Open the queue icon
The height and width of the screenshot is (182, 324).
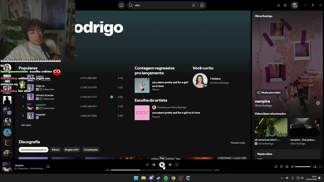(x=281, y=167)
